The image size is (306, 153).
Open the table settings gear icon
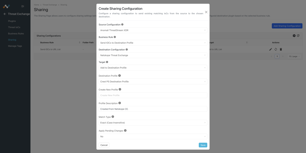[x=294, y=36]
